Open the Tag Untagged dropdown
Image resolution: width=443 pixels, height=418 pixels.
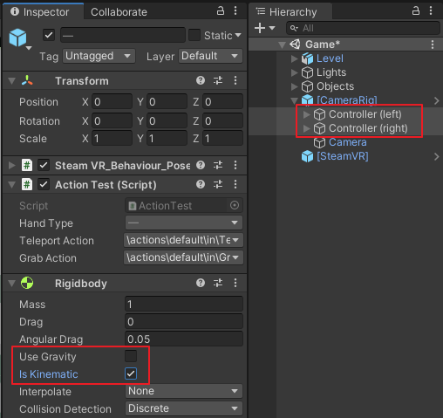point(99,56)
